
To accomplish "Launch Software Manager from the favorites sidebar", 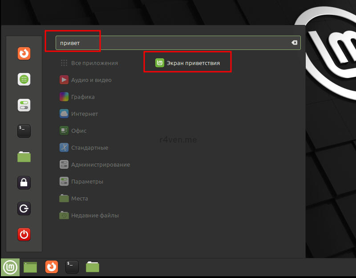I will 24,79.
